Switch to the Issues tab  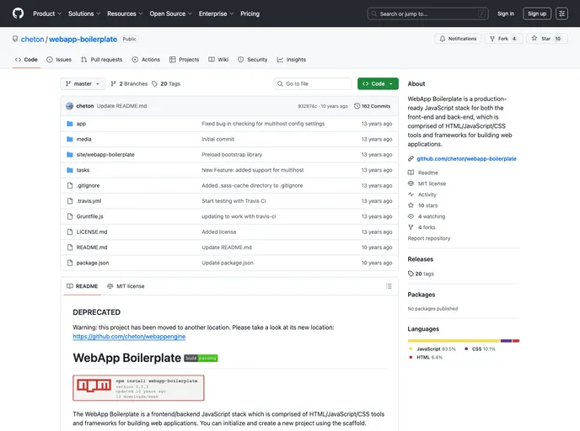[x=59, y=60]
